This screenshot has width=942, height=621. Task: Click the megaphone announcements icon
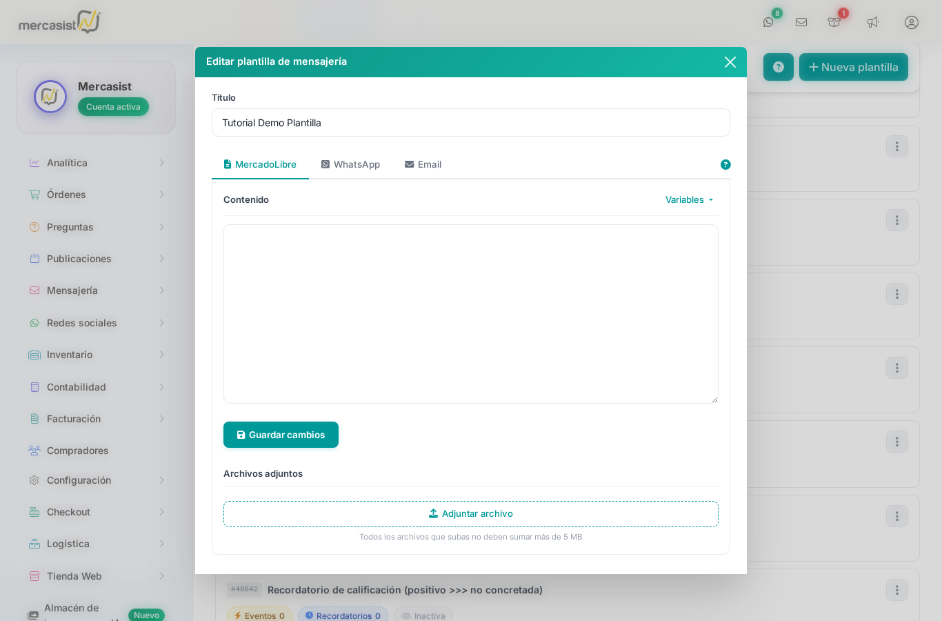coord(873,22)
